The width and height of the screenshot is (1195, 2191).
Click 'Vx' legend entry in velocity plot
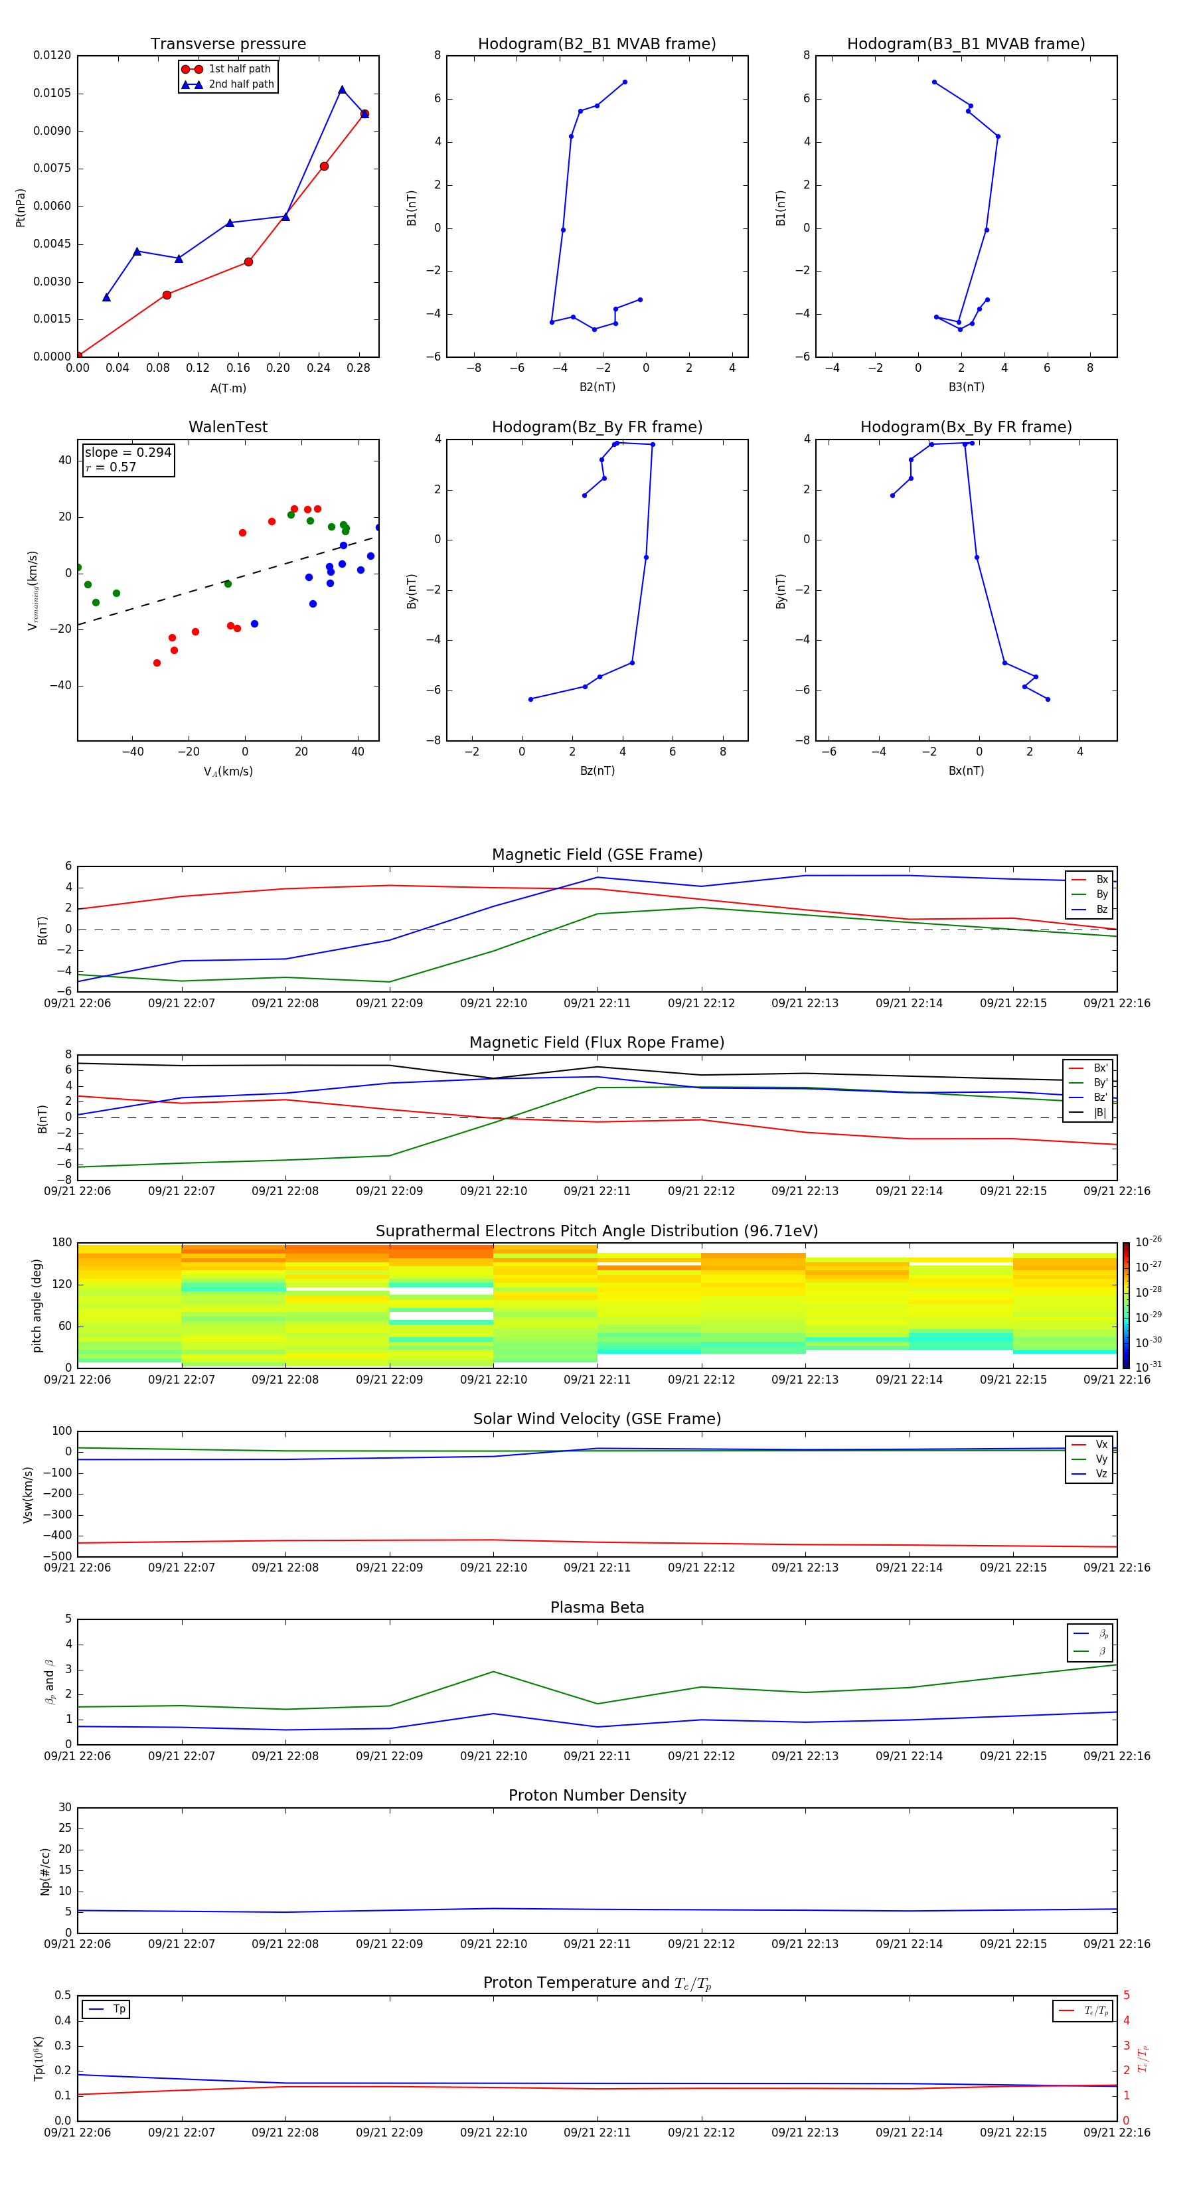click(x=1089, y=1444)
